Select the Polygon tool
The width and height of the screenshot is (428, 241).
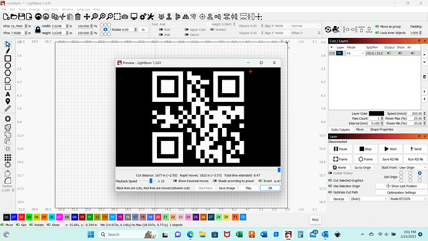pyautogui.click(x=7, y=73)
